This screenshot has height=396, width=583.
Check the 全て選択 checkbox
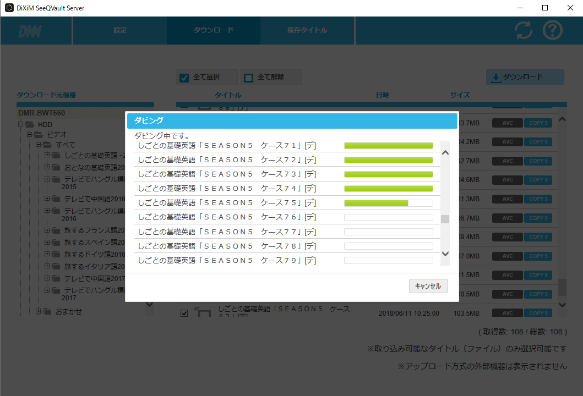pos(184,78)
